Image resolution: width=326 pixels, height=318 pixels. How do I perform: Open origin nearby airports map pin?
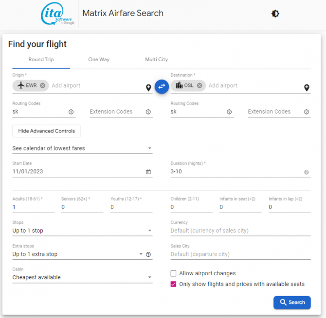click(x=148, y=88)
